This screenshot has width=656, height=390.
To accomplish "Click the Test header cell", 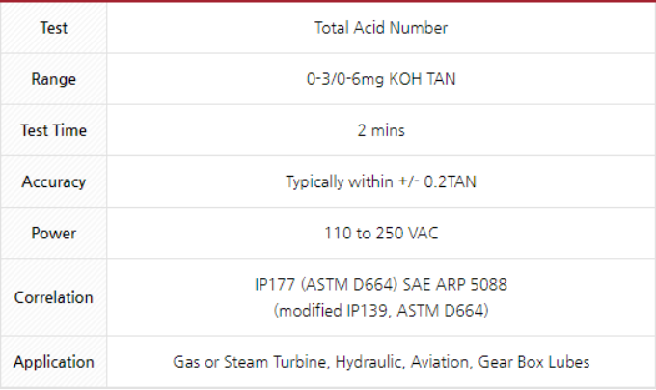I will (54, 28).
